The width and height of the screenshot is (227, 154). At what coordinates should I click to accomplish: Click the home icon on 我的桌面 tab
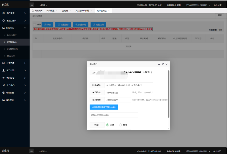[33, 10]
